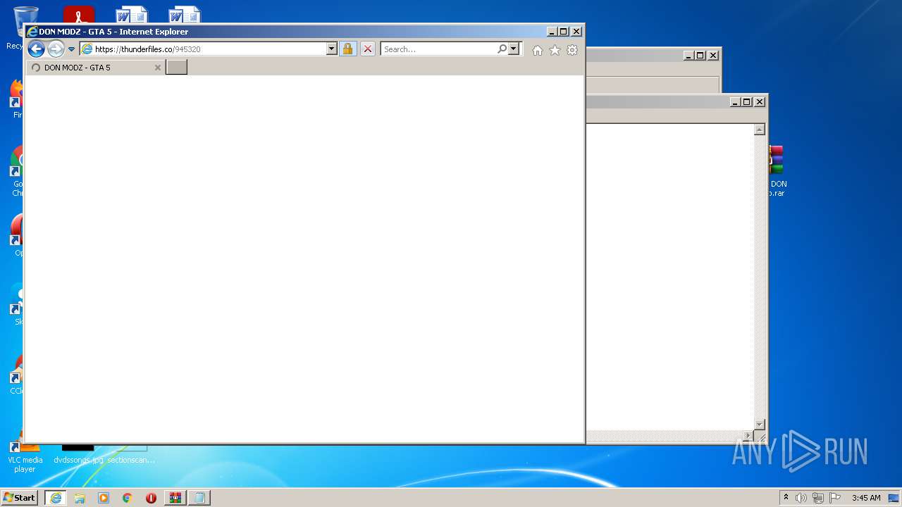
Task: Open the Action Center flag icon
Action: 835,498
